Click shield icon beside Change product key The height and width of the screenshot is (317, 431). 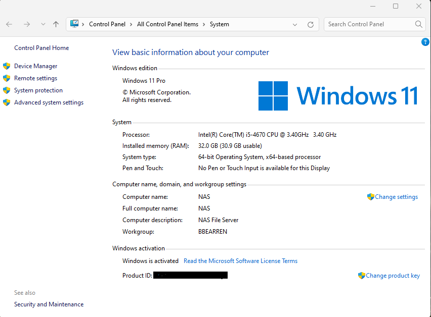[x=362, y=275]
